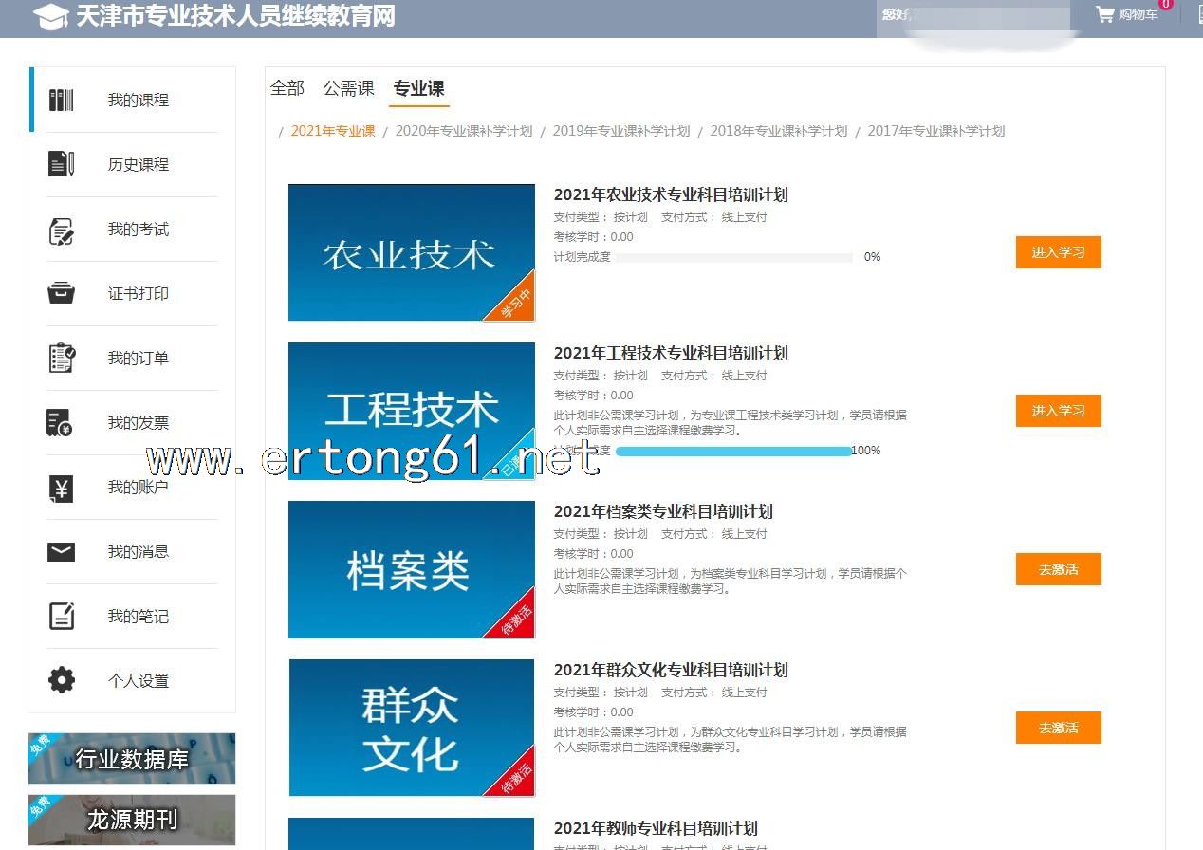Click the My Messages envelope icon
Viewport: 1203px width, 850px height.
click(62, 552)
